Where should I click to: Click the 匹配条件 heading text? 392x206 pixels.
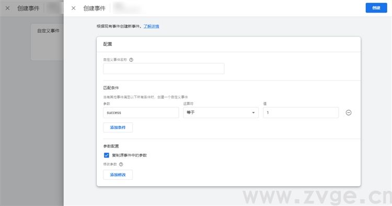point(111,88)
